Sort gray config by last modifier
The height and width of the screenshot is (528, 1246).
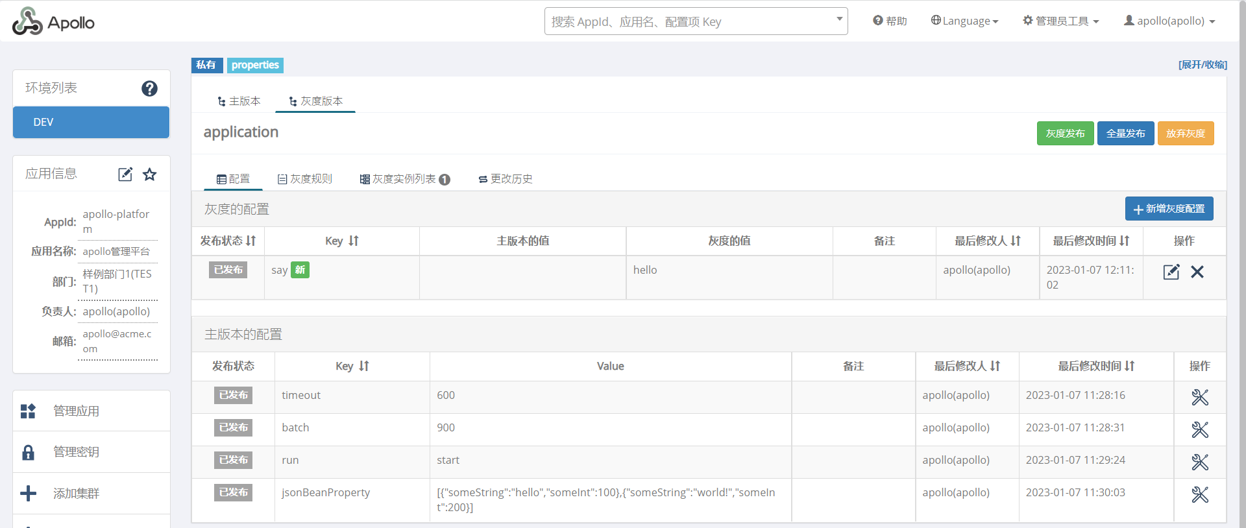click(1016, 241)
